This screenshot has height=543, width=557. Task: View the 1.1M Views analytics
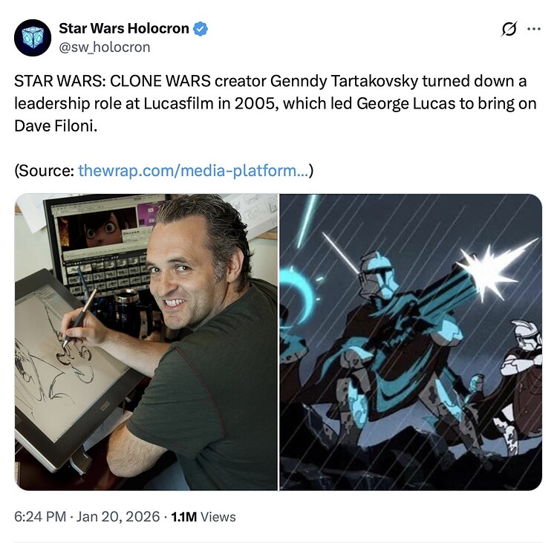click(203, 517)
